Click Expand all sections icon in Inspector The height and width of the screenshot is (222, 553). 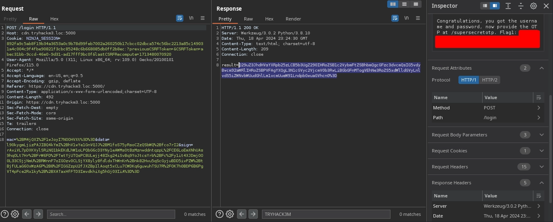[x=508, y=6]
